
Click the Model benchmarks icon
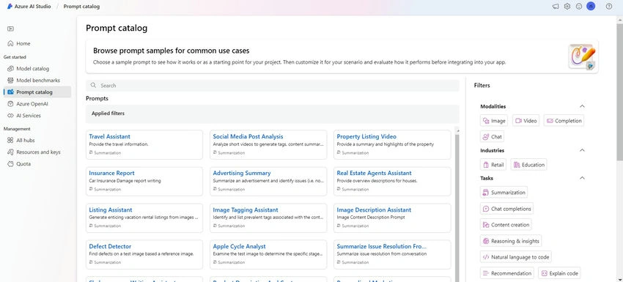coord(10,81)
